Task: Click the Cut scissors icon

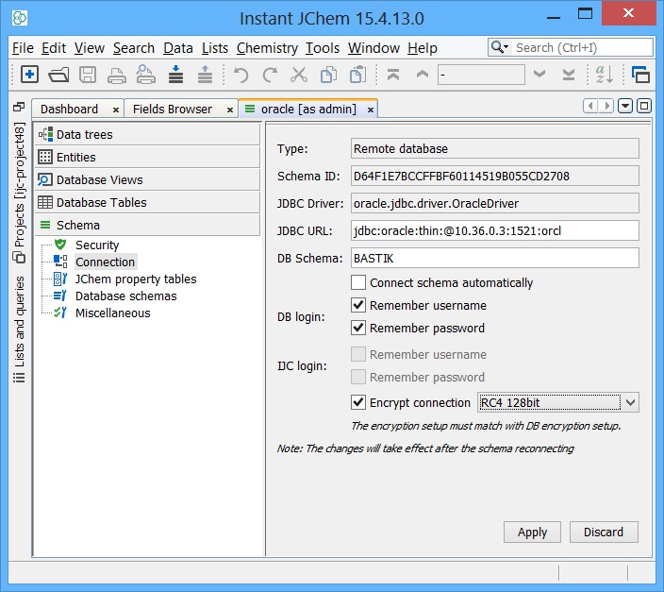Action: pyautogui.click(x=299, y=75)
